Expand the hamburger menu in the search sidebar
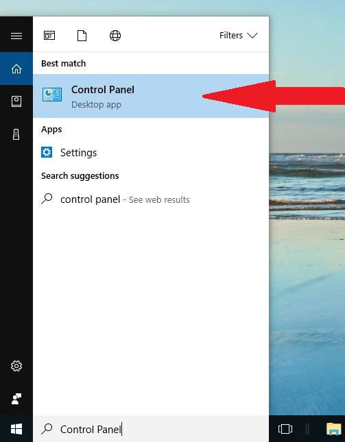 click(16, 36)
